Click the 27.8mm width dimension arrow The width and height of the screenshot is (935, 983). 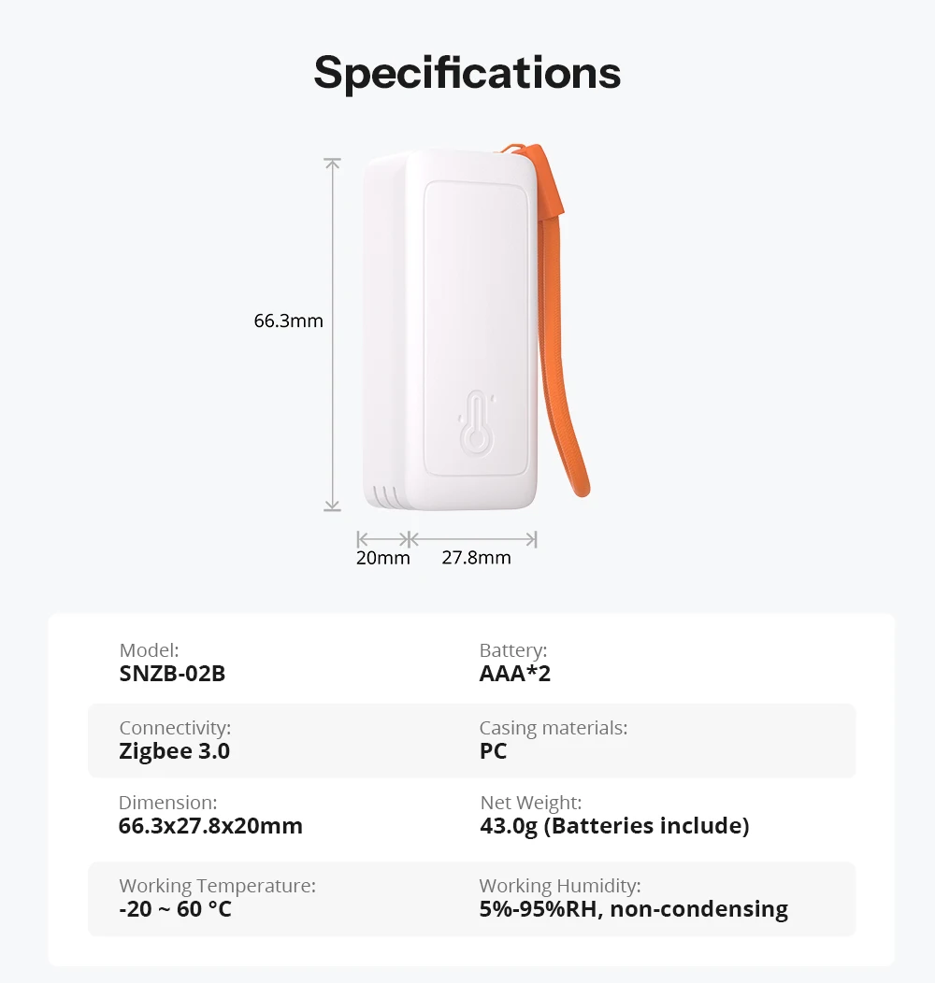(x=472, y=539)
